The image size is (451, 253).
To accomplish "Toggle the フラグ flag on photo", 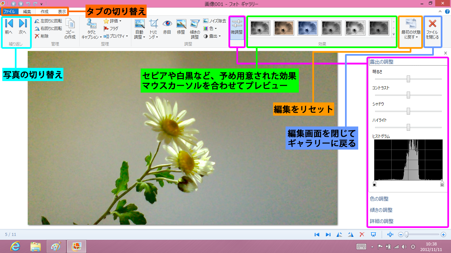I will pos(111,29).
